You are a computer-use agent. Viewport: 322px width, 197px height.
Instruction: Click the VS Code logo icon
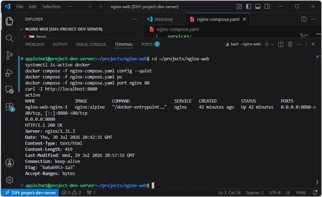click(7, 6)
